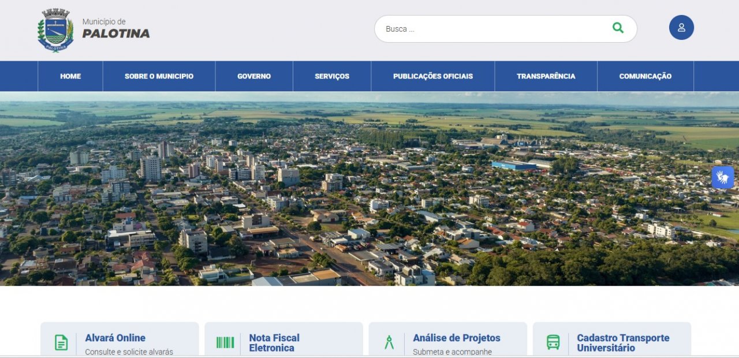The image size is (739, 358).
Task: Expand the SERVIÇOS navigation menu
Action: (x=332, y=76)
